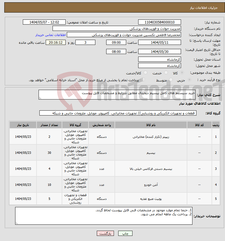Click the announcement date and time field
Viewport: 225px width, 241px height.
pyautogui.click(x=44, y=22)
